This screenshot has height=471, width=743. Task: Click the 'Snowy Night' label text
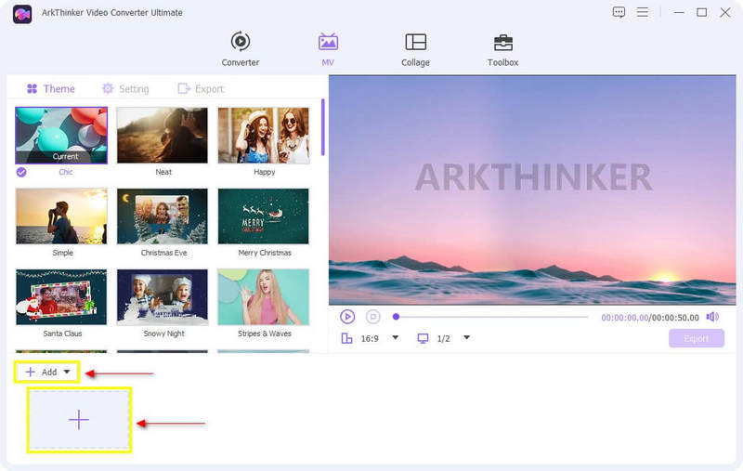tap(164, 334)
